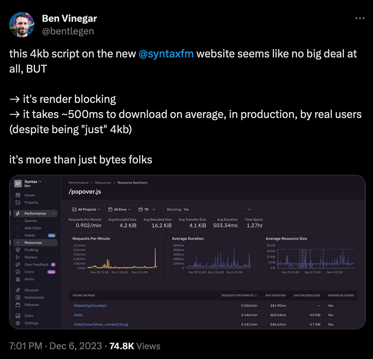Sort by Requests Per Minute column header
The width and height of the screenshot is (373, 359).
pos(239,296)
